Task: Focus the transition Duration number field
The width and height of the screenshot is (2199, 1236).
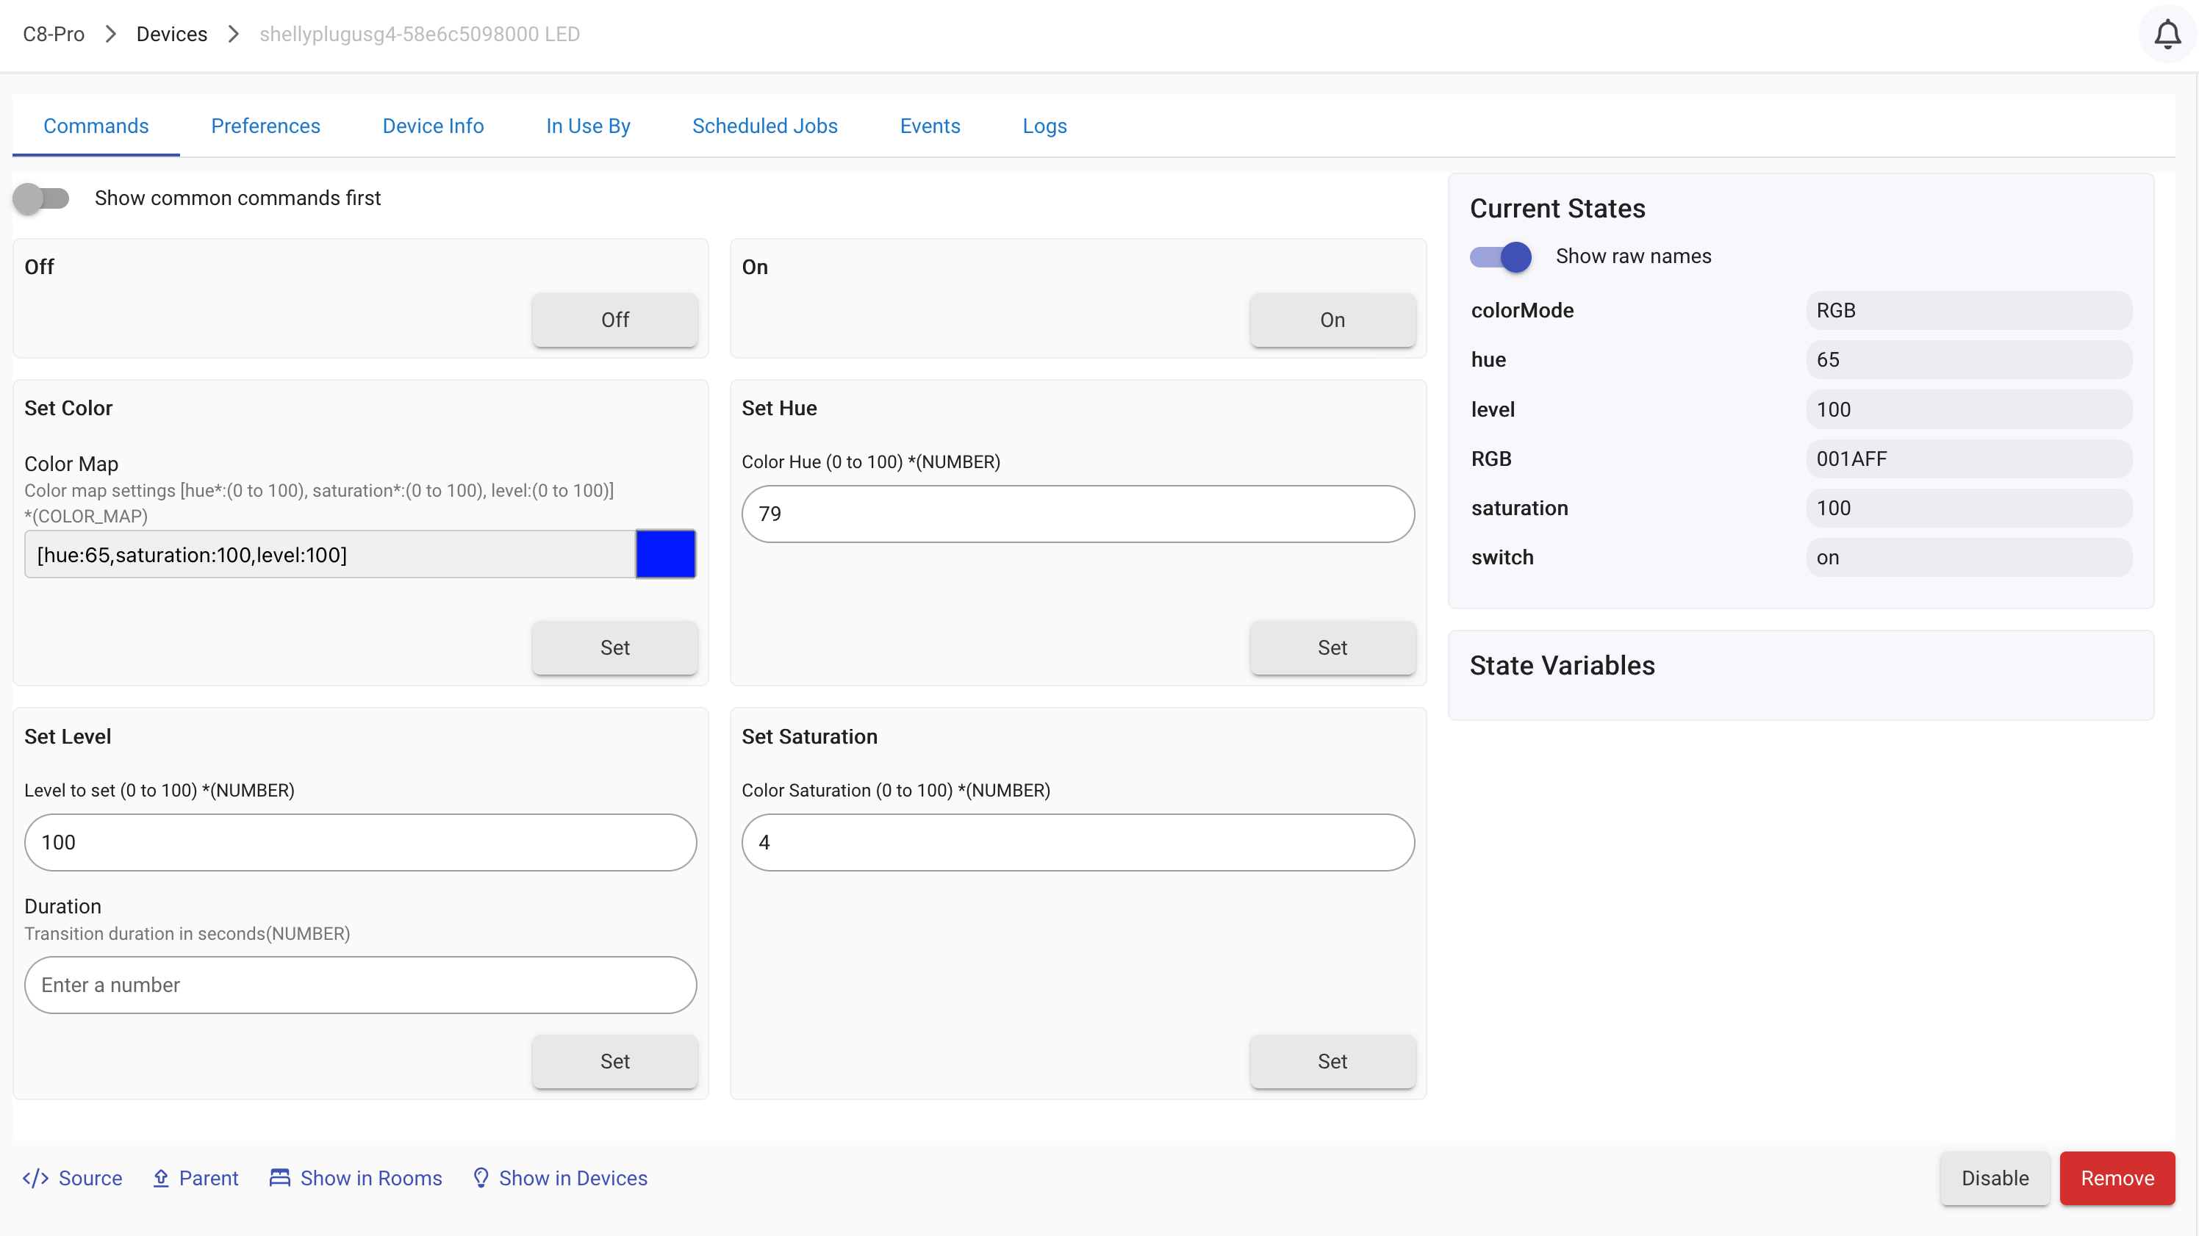Action: 360,985
